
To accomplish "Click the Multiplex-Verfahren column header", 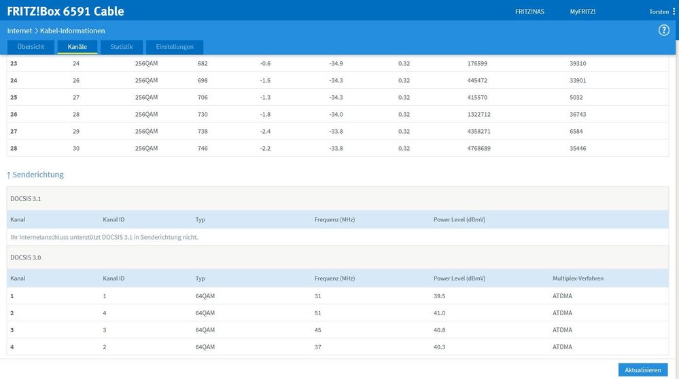I will coord(578,278).
